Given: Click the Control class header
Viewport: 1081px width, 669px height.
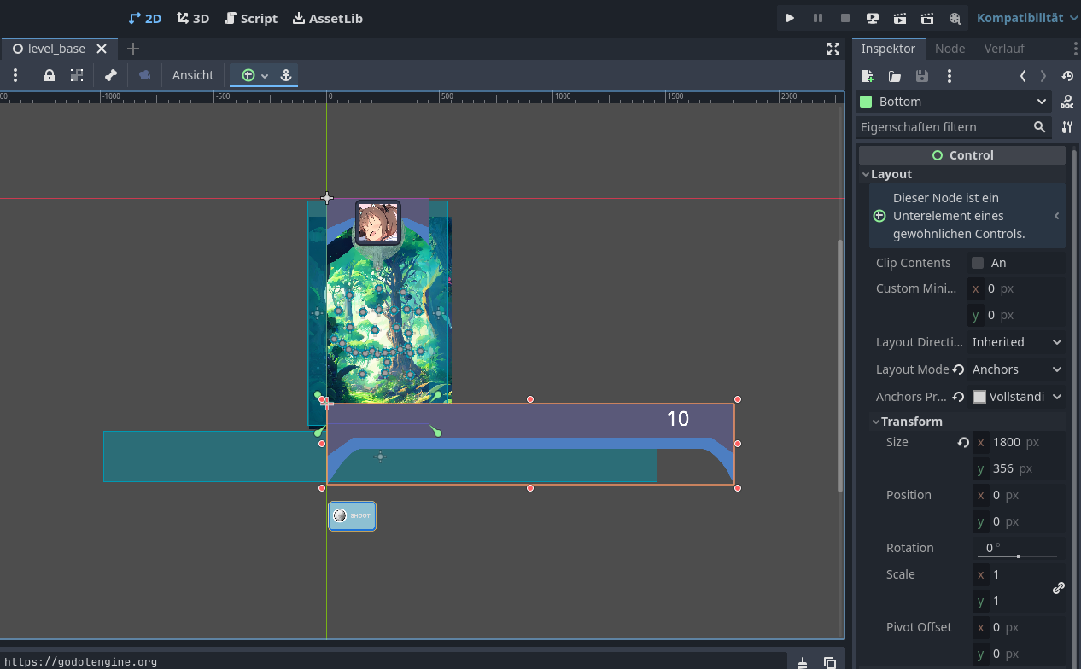Looking at the screenshot, I should pyautogui.click(x=962, y=155).
